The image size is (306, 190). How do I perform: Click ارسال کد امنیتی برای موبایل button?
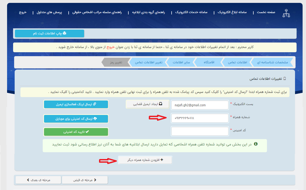tap(76, 119)
